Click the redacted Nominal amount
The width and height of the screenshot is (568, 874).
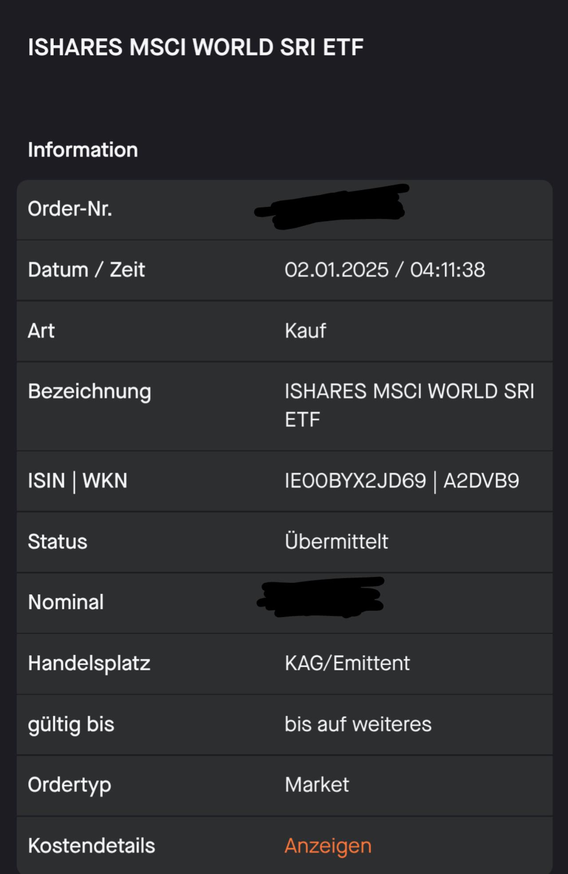click(x=321, y=597)
